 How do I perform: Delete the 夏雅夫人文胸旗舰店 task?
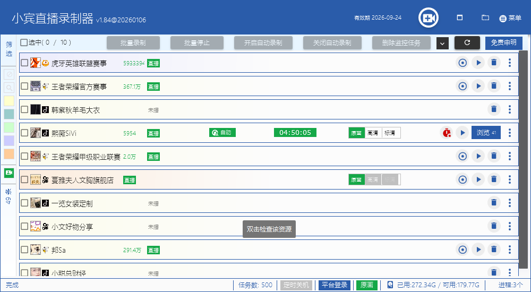coord(494,179)
